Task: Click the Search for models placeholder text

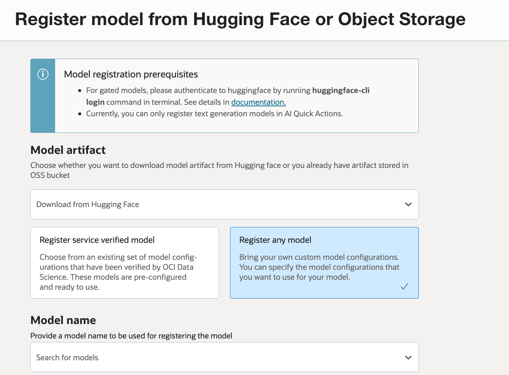Action: point(67,358)
